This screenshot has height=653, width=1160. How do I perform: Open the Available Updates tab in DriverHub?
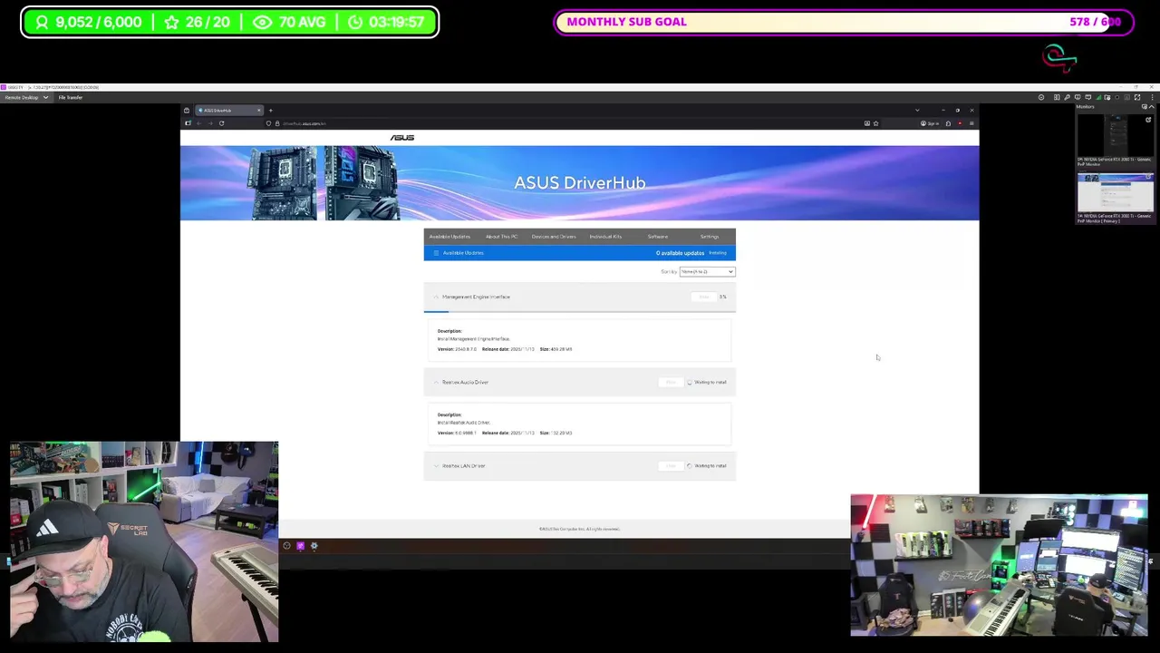449,237
